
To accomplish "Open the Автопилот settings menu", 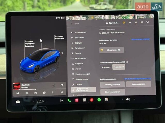I will coord(80,48).
